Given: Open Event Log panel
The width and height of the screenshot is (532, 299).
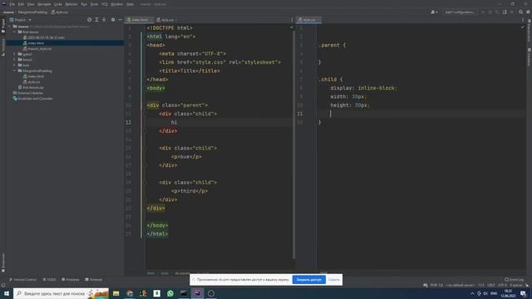Looking at the screenshot, I should pyautogui.click(x=514, y=280).
